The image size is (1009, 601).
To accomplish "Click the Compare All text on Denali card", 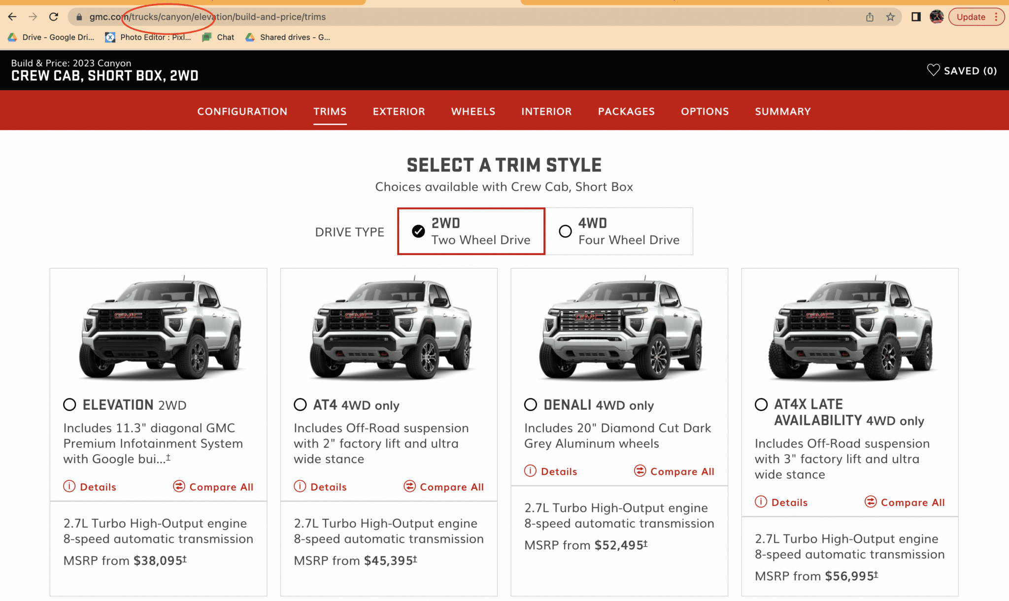I will click(x=682, y=471).
